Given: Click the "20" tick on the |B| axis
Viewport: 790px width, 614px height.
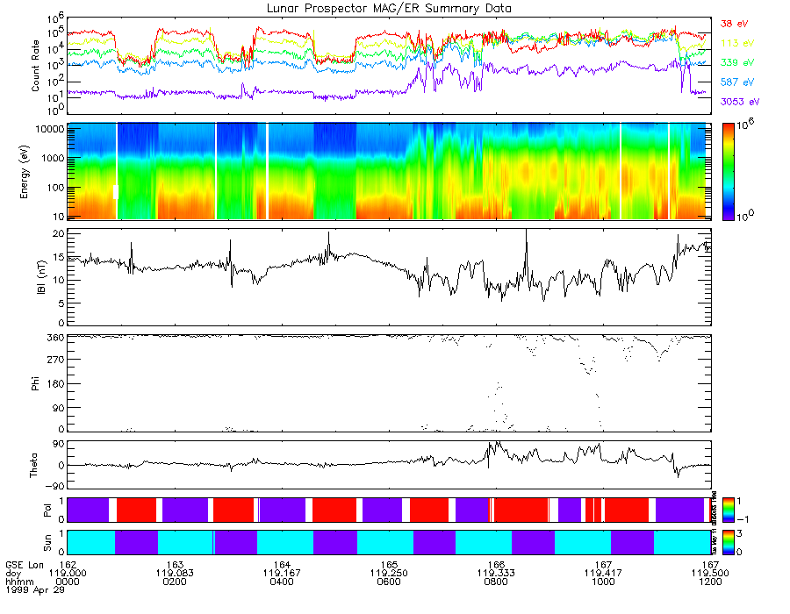Looking at the screenshot, I should 59,234.
